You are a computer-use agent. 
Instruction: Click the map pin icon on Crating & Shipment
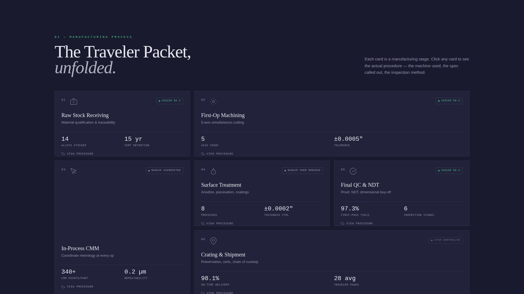[213, 241]
